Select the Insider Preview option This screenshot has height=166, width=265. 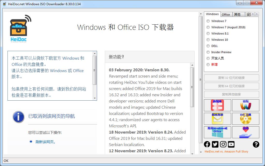point(208,52)
